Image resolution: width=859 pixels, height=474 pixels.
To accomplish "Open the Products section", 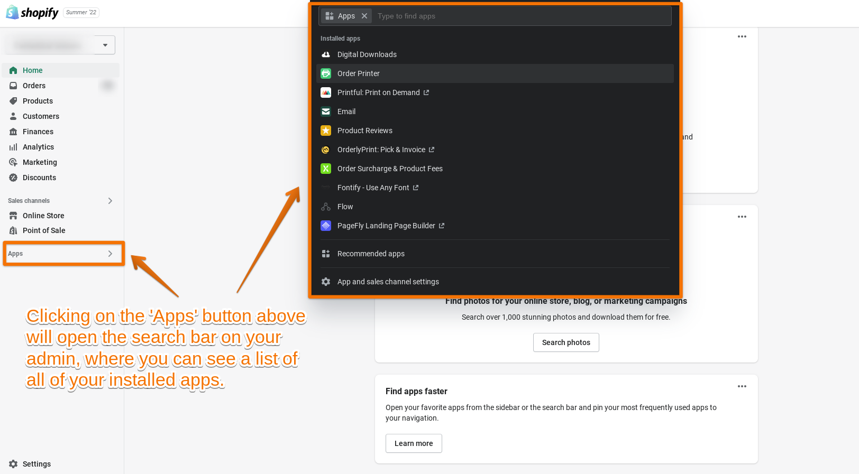I will pyautogui.click(x=38, y=101).
